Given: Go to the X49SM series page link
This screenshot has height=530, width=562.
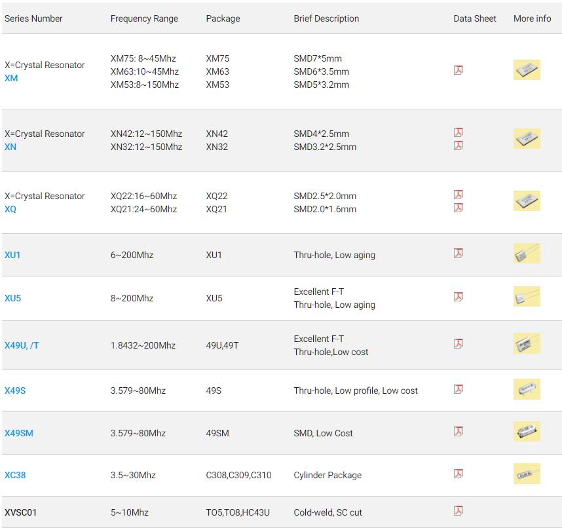Looking at the screenshot, I should pyautogui.click(x=19, y=433).
